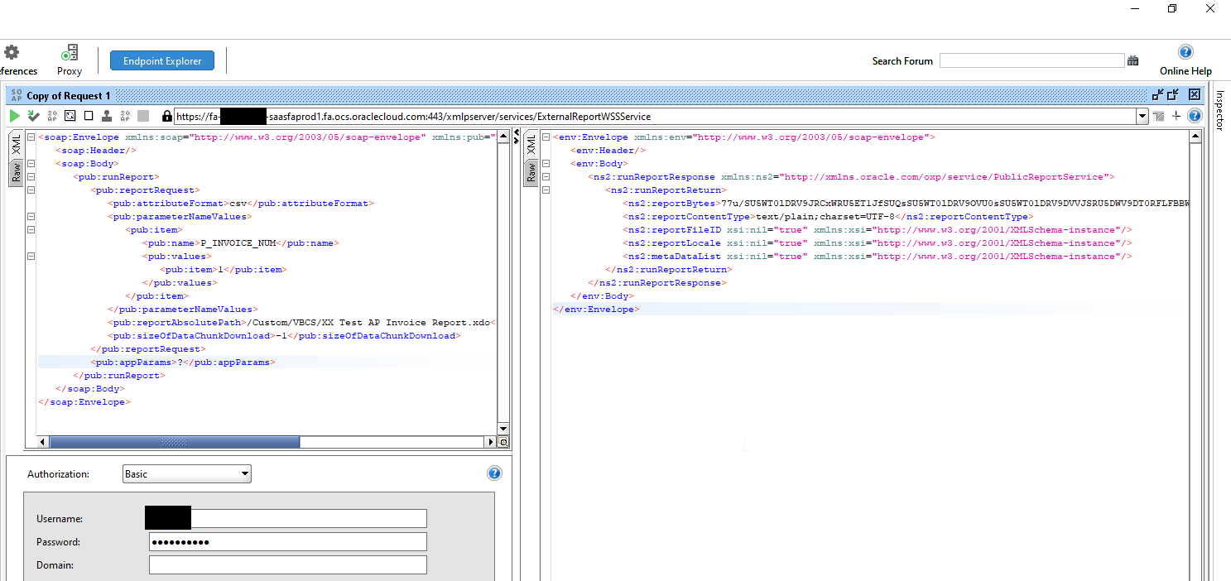The height and width of the screenshot is (581, 1231).
Task: Click the splitter arrows between request and response
Action: (x=517, y=137)
